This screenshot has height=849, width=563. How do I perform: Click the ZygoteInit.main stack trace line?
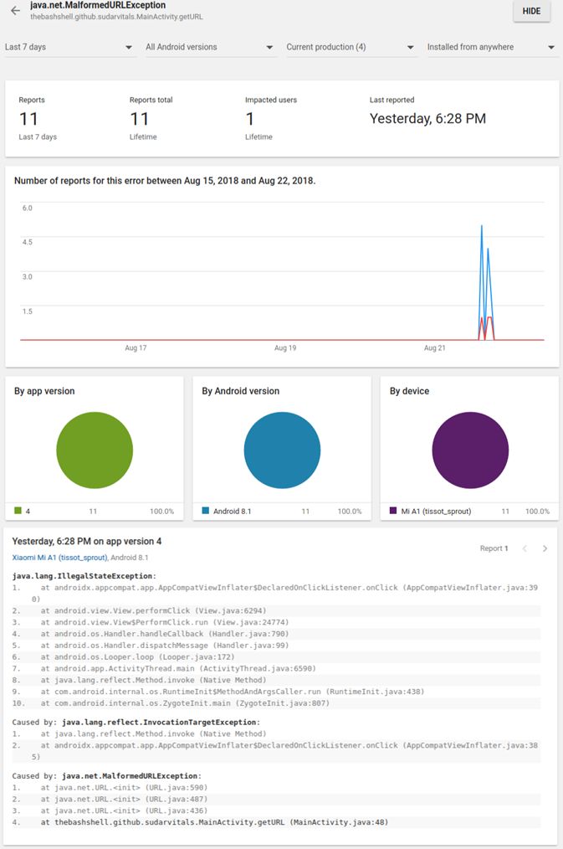[x=276, y=702]
